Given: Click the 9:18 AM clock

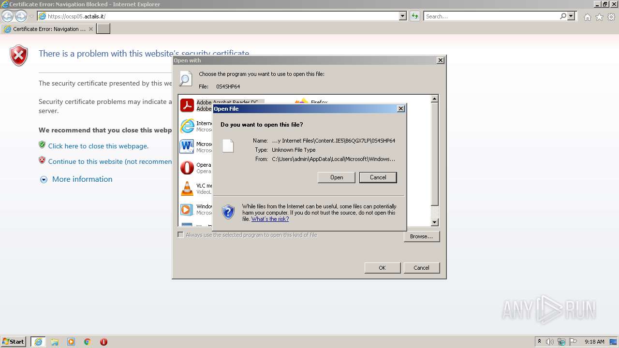Looking at the screenshot, I should point(594,342).
